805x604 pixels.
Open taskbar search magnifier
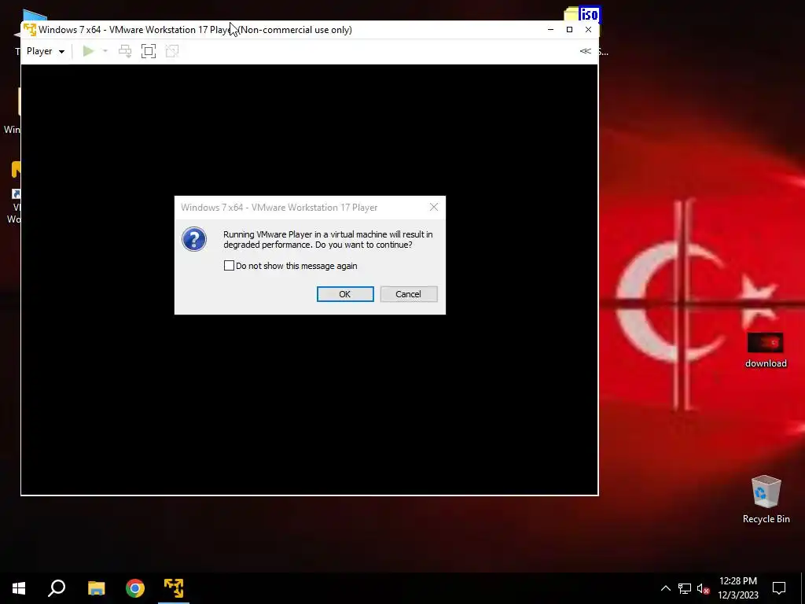tap(57, 588)
